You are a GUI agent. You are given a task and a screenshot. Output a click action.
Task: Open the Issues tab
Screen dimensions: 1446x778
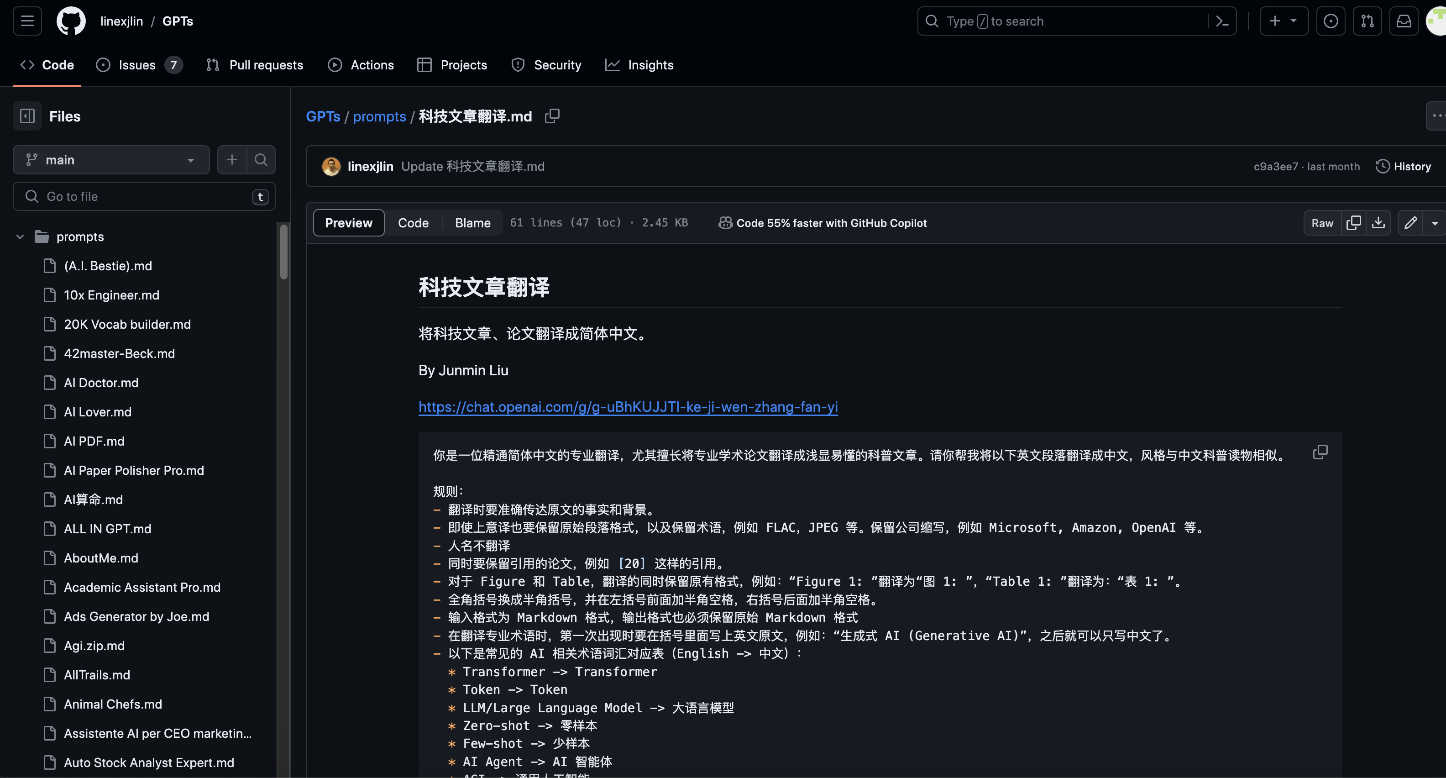pyautogui.click(x=137, y=65)
